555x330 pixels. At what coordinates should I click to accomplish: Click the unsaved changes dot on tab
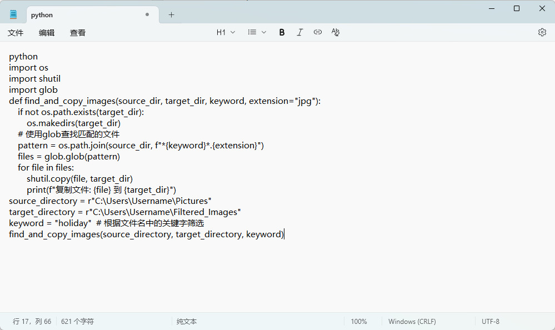pos(147,15)
